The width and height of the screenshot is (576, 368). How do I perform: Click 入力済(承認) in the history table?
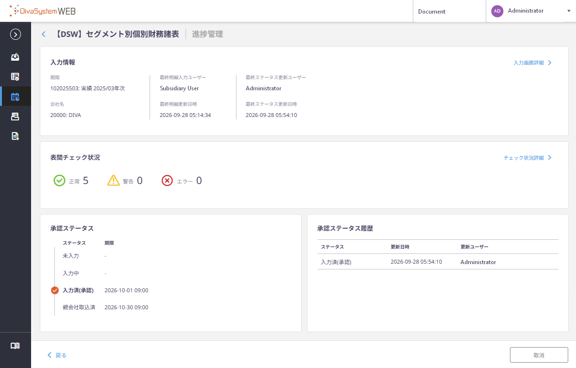click(336, 262)
